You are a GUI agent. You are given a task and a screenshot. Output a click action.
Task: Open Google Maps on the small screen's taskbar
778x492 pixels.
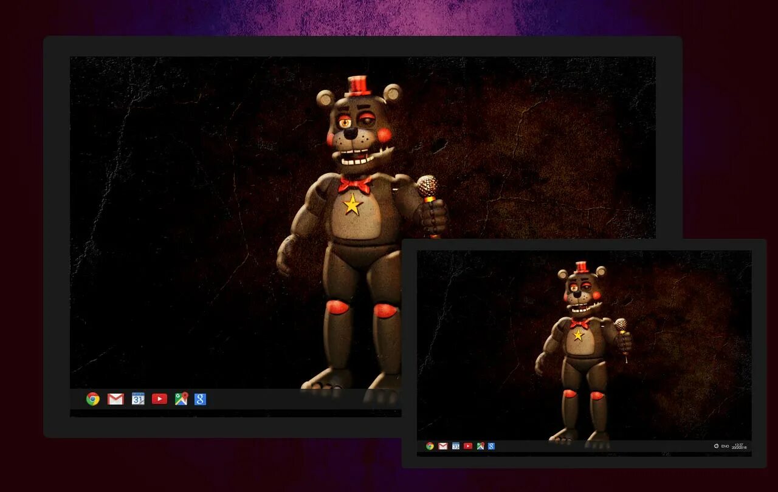point(480,446)
